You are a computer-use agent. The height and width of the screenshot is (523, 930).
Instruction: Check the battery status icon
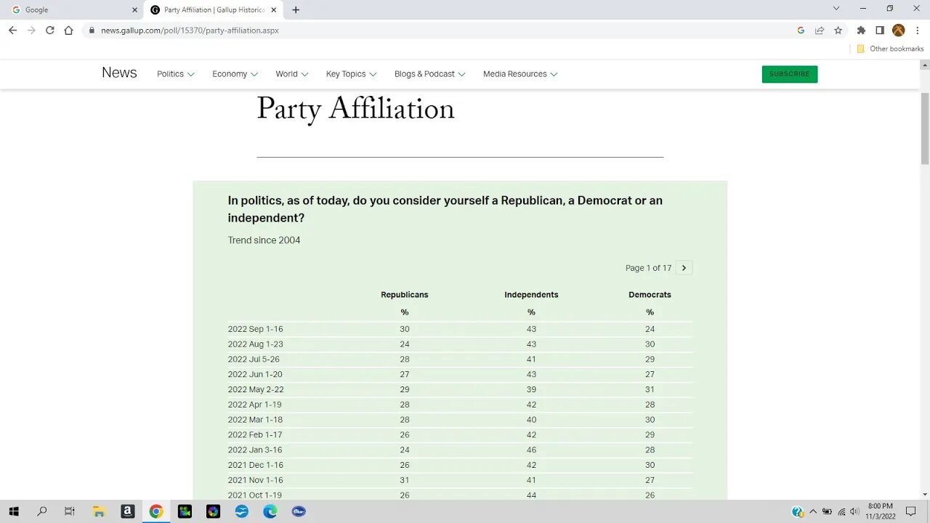[x=827, y=511]
